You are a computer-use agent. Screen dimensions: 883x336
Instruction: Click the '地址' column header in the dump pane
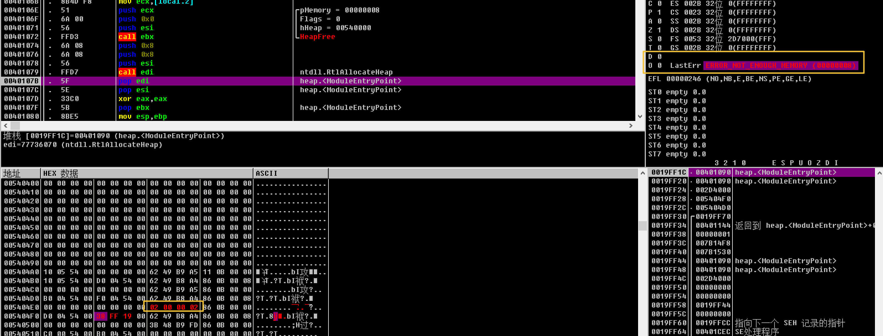[21, 174]
